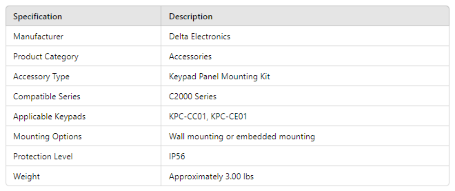This screenshot has width=455, height=191.
Task: Click the Delta Electronics value
Action: tap(199, 37)
